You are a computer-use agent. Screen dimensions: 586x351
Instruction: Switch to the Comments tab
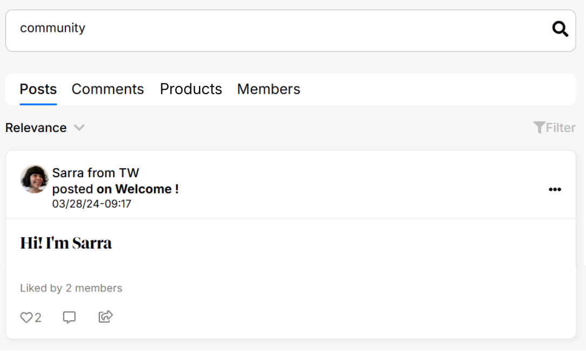click(108, 89)
